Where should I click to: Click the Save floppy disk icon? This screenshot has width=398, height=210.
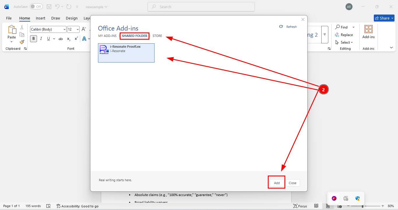(49, 7)
